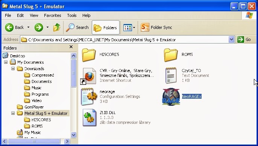The image size is (258, 146).
Task: Select the ROMS folder icon in file list
Action: coord(171,55)
